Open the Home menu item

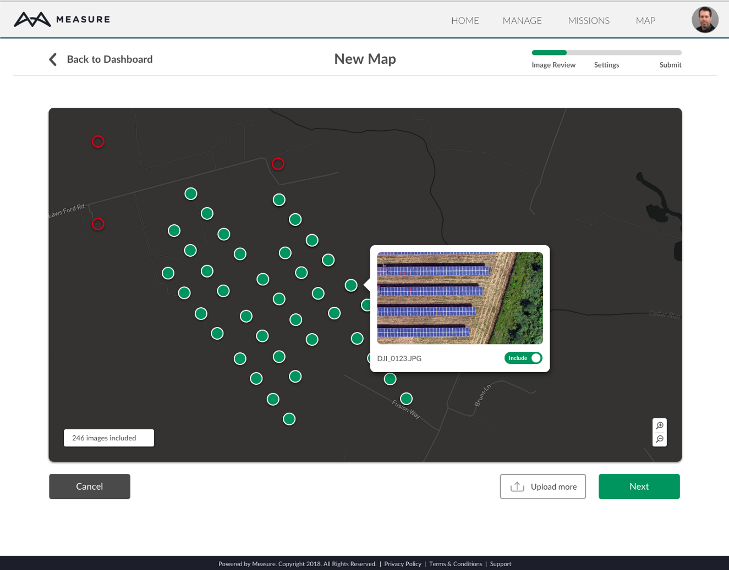pos(465,21)
